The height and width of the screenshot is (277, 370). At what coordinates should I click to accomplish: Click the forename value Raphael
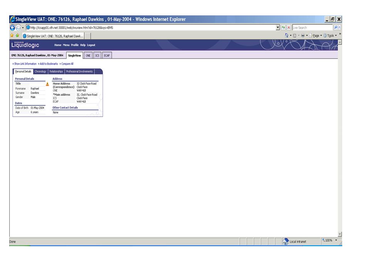tap(35, 89)
